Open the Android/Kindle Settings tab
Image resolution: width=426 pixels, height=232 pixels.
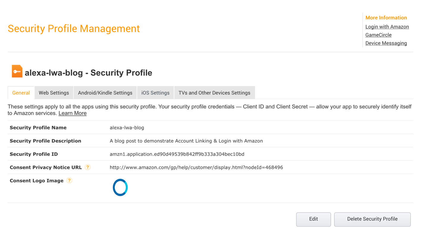(105, 93)
